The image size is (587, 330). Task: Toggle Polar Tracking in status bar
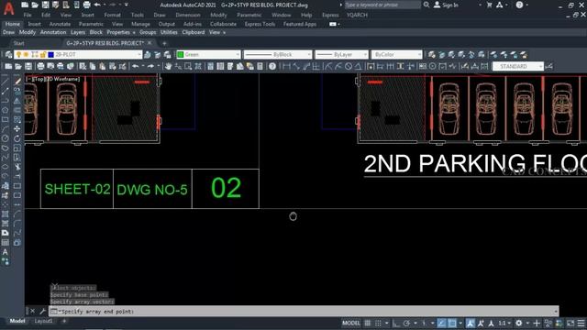[406, 323]
